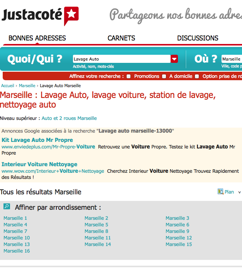Filter results by Marseille 8
This screenshot has height=268, width=242.
pyautogui.click(x=96, y=231)
